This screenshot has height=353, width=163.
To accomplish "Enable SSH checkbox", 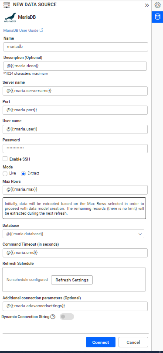I will 5,159.
